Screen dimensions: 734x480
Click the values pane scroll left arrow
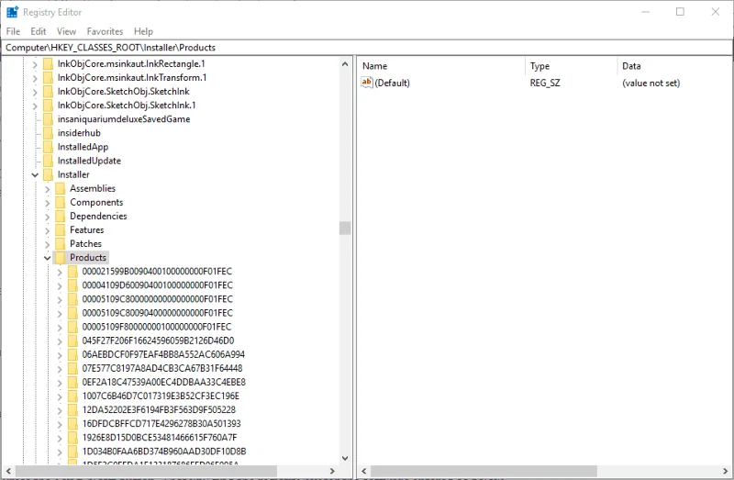364,471
